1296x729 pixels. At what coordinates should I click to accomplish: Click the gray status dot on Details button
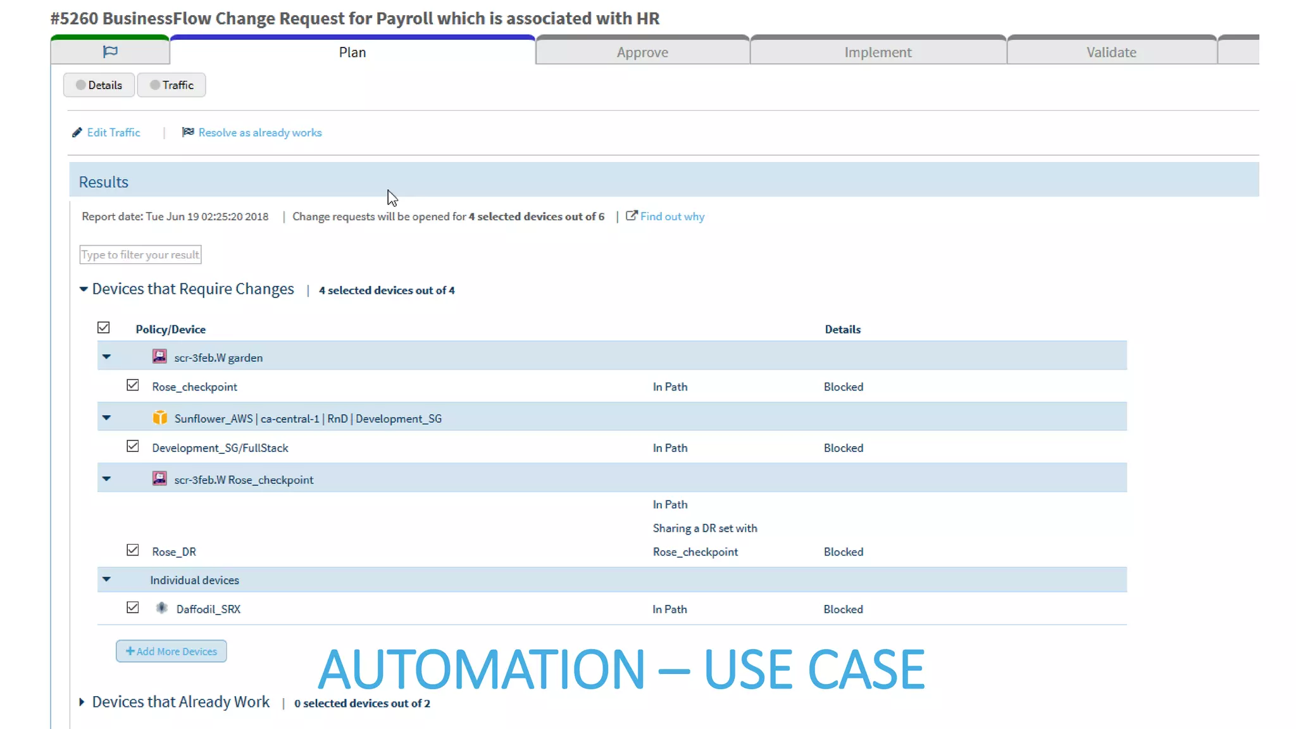pyautogui.click(x=80, y=85)
